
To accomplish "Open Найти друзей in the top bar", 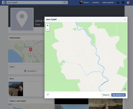I will pyautogui.click(x=108, y=3).
